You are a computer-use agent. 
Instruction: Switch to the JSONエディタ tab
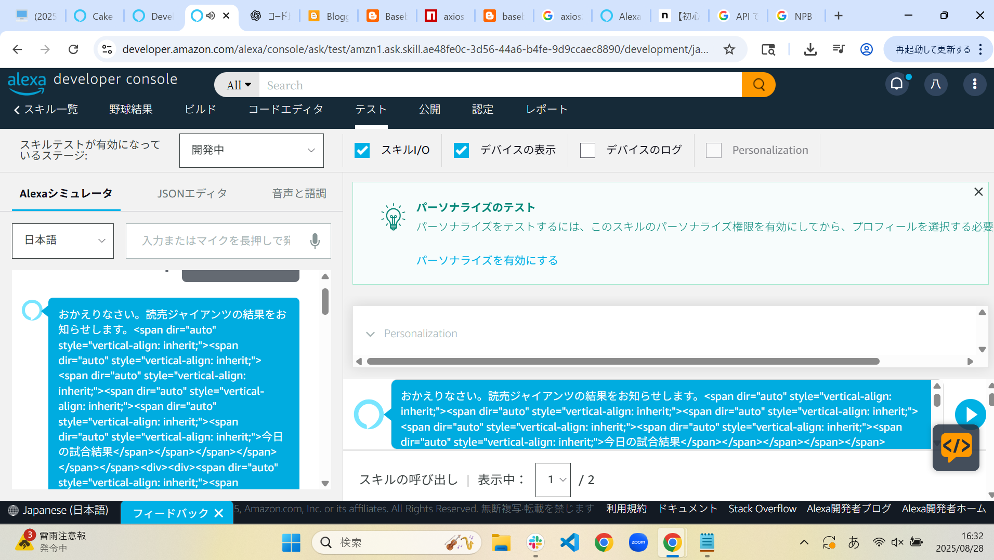[192, 194]
